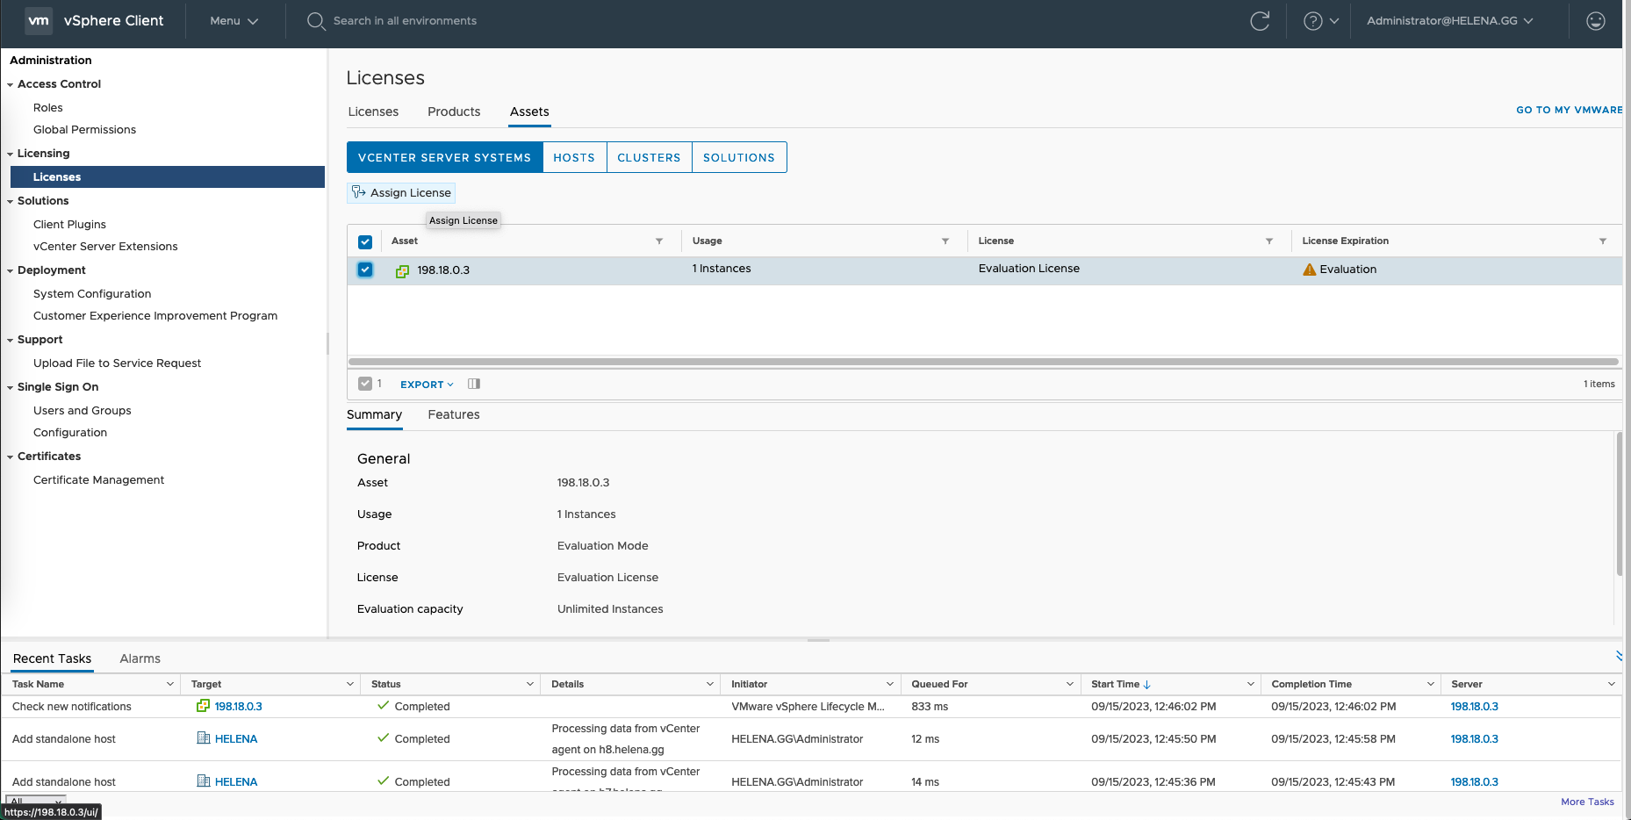
Task: Click the selected-count checkbox in grid footer
Action: [365, 384]
